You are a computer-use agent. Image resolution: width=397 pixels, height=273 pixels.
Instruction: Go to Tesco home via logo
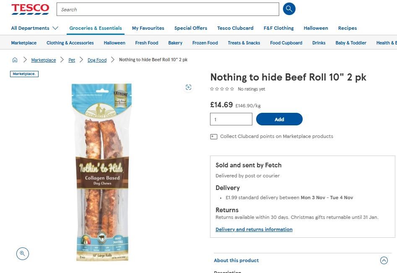pyautogui.click(x=30, y=9)
